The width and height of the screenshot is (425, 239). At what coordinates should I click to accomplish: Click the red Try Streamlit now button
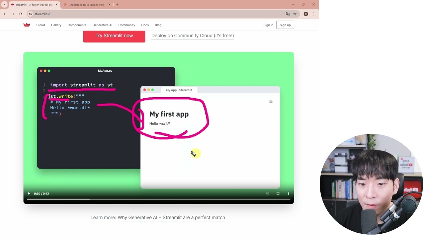coord(114,36)
